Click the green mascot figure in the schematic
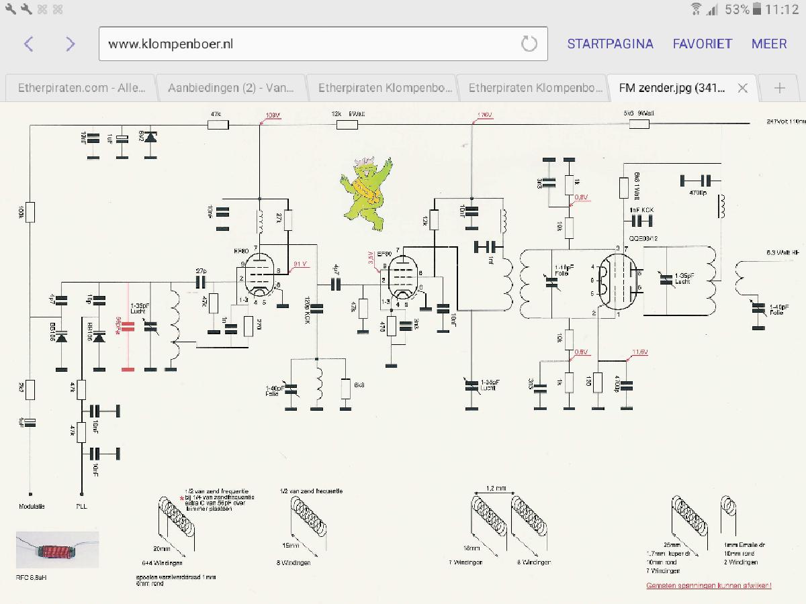806x604 pixels. click(365, 190)
